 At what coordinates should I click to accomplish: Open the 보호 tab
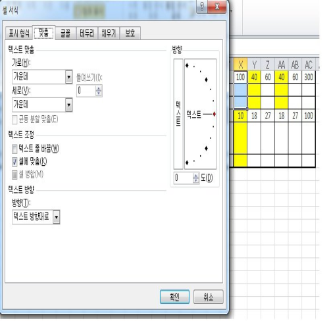(130, 34)
